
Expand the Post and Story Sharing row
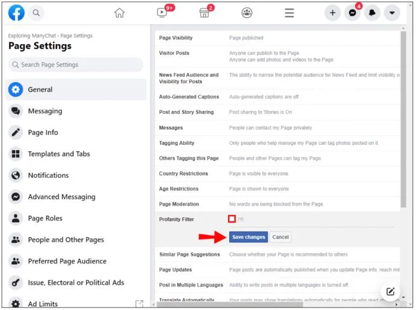click(277, 112)
